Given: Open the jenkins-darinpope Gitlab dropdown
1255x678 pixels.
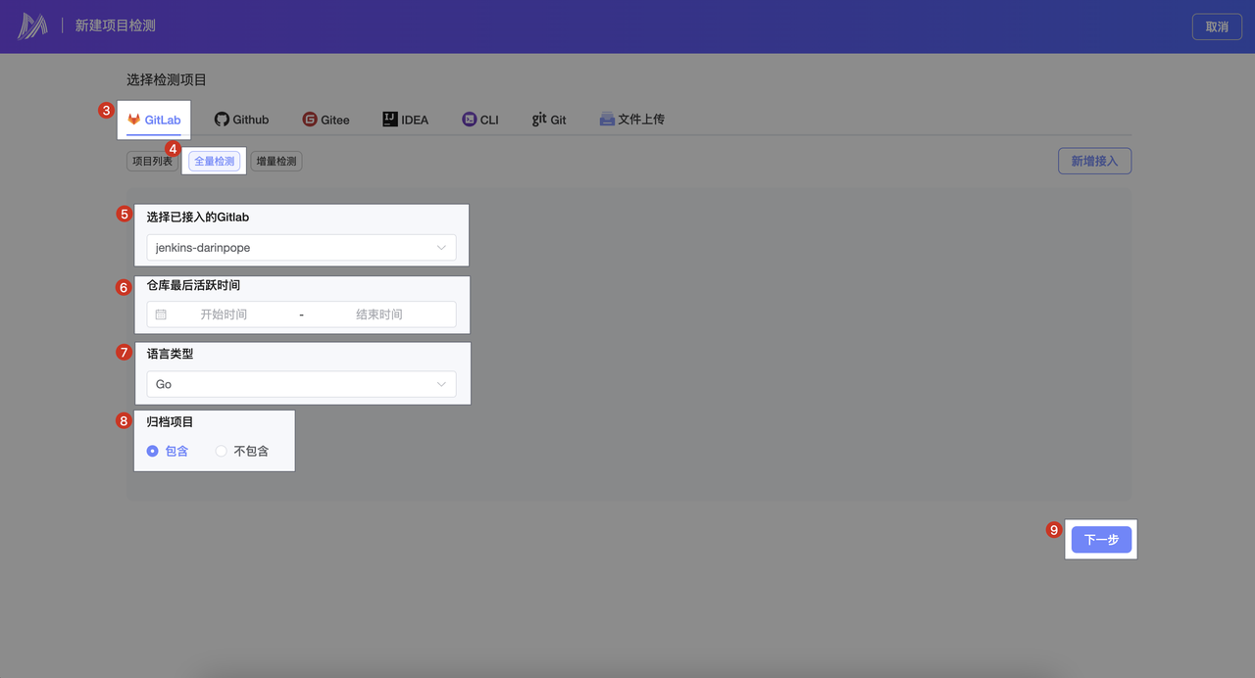Looking at the screenshot, I should coord(301,248).
